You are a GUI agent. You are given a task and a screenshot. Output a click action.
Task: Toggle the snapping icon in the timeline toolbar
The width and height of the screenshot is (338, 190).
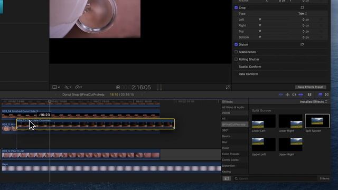tap(301, 94)
